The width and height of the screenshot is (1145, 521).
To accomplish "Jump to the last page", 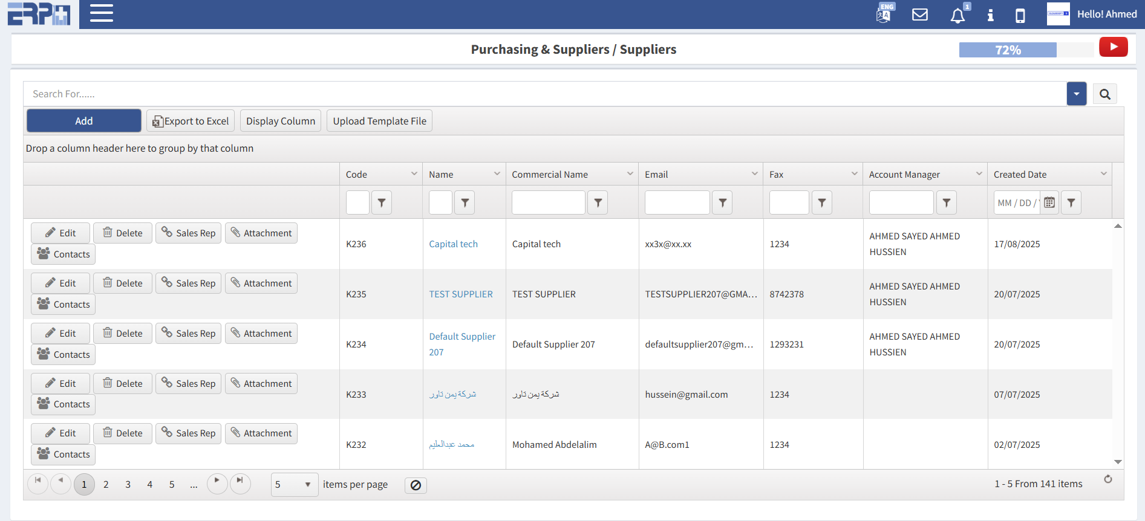I will pyautogui.click(x=240, y=484).
